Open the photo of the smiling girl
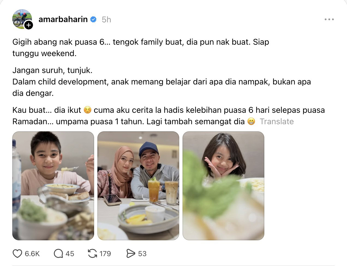Screen dimensions: 347x267 point(223,186)
